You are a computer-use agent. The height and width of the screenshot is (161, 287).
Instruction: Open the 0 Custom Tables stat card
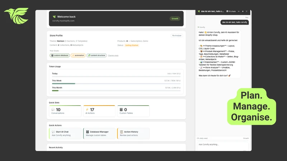133,111
